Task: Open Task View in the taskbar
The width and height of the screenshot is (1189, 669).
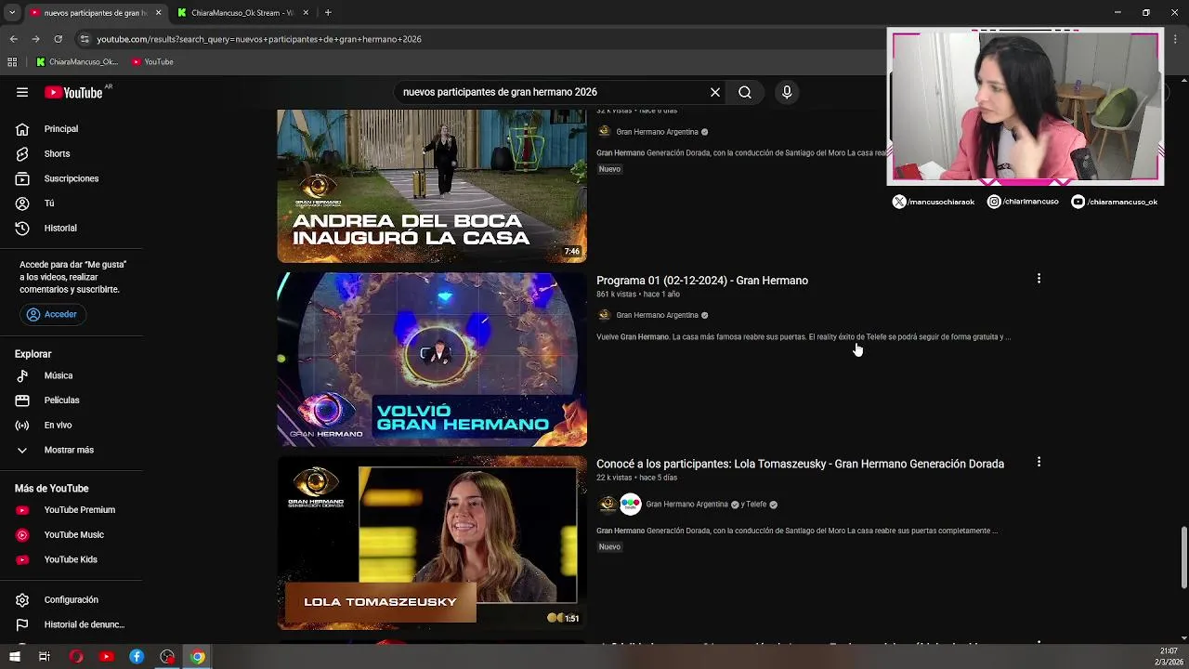Action: [x=45, y=657]
